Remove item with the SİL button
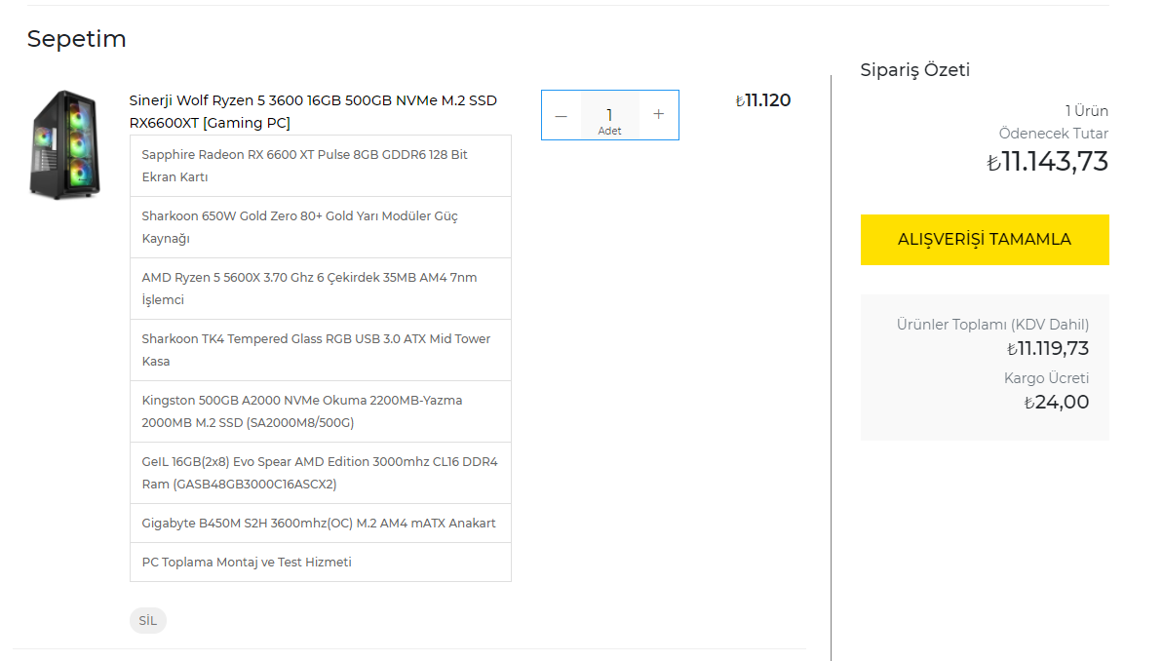The width and height of the screenshot is (1163, 661). pyautogui.click(x=147, y=620)
